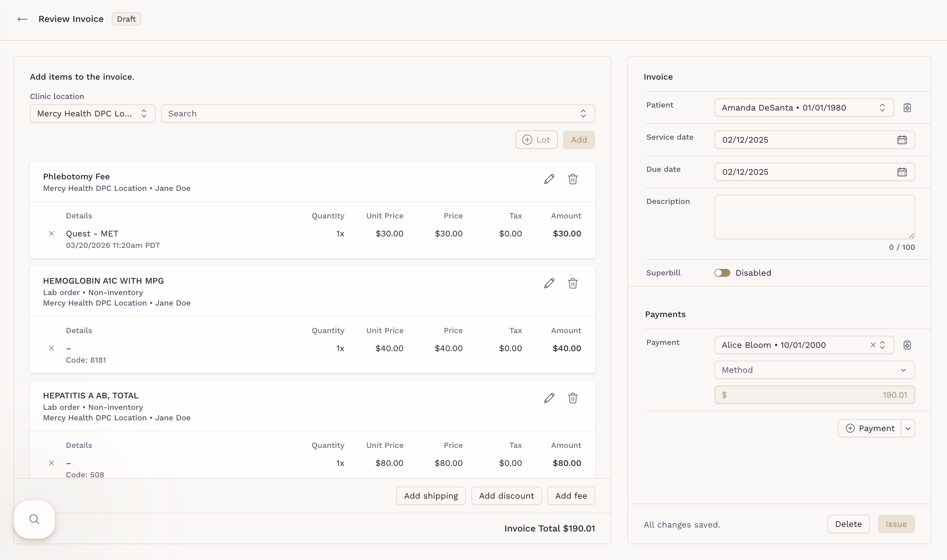Open patient chart icon beside Amanda DeSanta
947x560 pixels.
tap(907, 108)
